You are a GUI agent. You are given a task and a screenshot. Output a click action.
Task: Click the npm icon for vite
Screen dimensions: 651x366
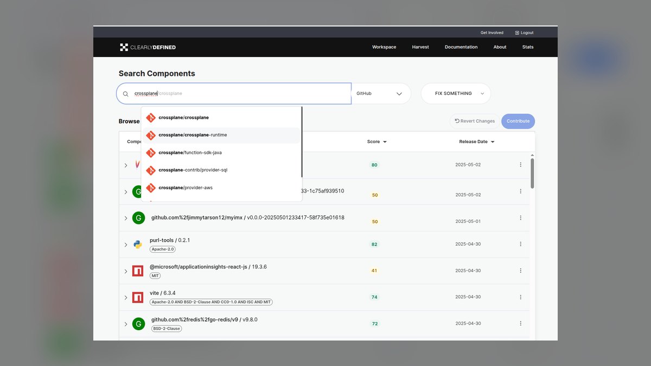[x=138, y=297]
